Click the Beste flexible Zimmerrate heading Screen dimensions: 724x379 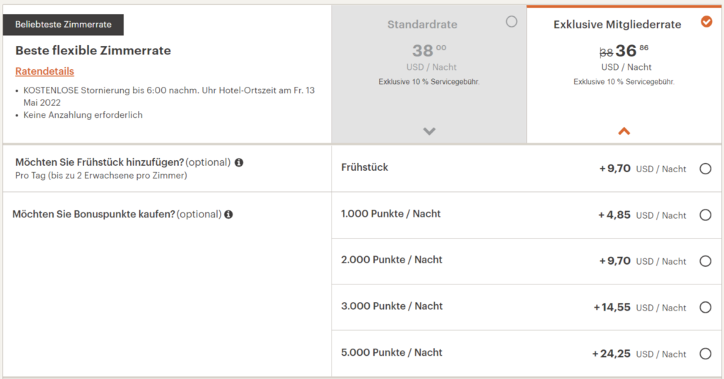93,51
